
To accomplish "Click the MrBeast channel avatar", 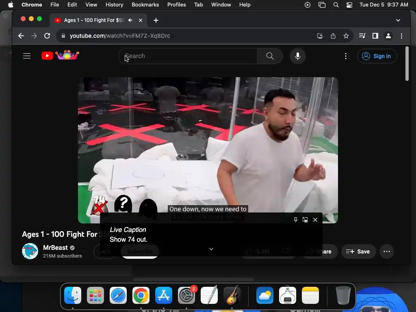I will pos(30,251).
